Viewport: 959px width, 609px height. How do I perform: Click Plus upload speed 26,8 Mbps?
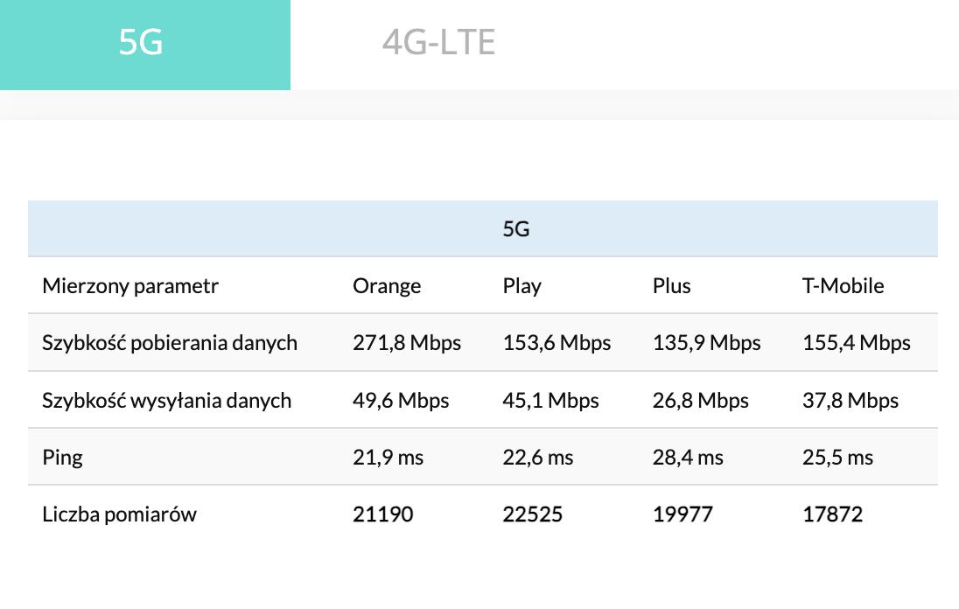(700, 401)
